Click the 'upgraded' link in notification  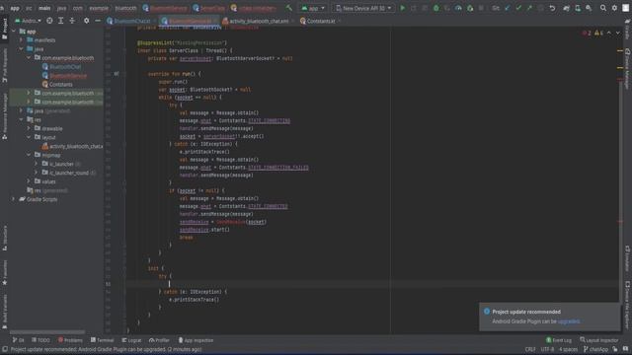[x=569, y=321]
